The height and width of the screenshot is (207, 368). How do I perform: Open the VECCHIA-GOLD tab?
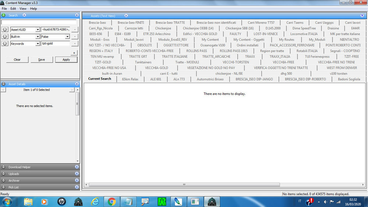point(156,68)
